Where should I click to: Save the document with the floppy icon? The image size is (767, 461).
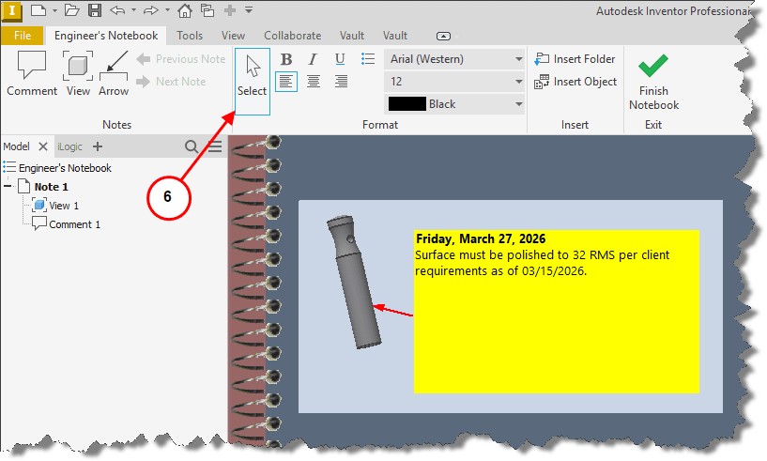coord(95,9)
